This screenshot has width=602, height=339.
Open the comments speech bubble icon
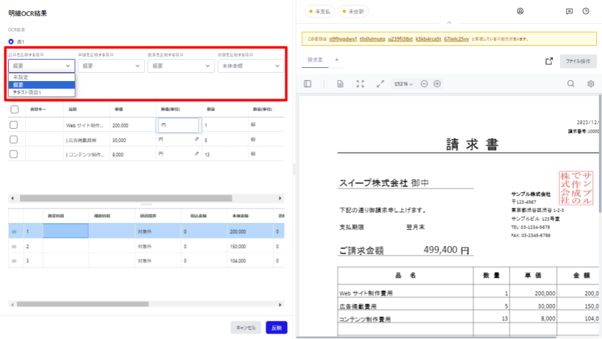[x=569, y=11]
